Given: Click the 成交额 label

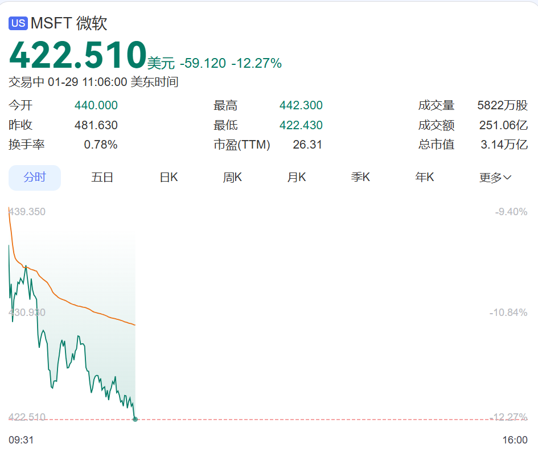Looking at the screenshot, I should tap(436, 125).
